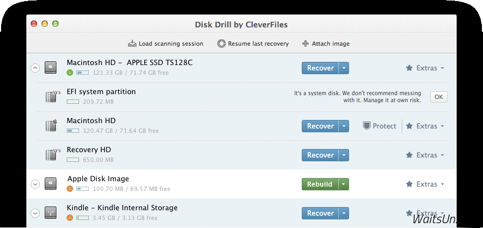Expand the Kindle Internal Storage entry
This screenshot has width=483, height=228.
[x=35, y=213]
